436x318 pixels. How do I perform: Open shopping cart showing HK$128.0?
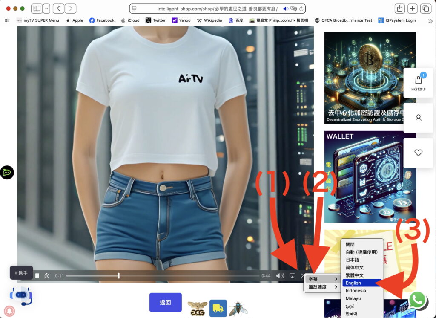pos(418,83)
